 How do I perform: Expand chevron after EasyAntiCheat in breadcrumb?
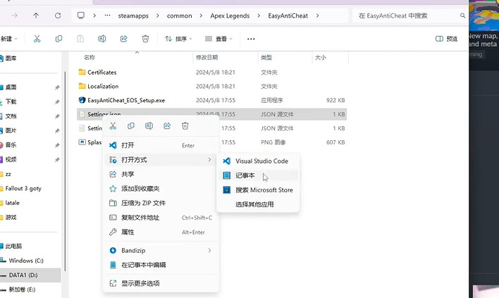pyautogui.click(x=317, y=15)
